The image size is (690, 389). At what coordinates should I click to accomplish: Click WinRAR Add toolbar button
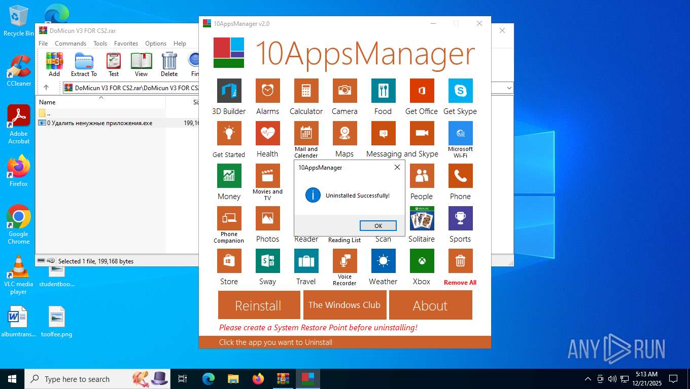[x=54, y=64]
